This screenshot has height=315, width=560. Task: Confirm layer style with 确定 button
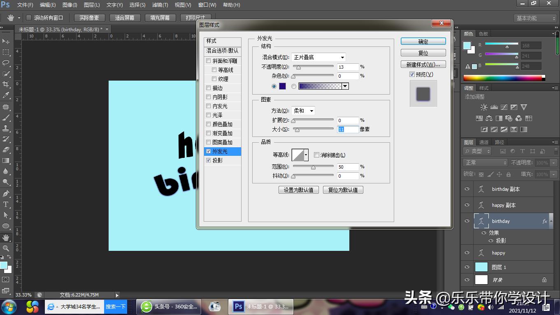pos(423,41)
